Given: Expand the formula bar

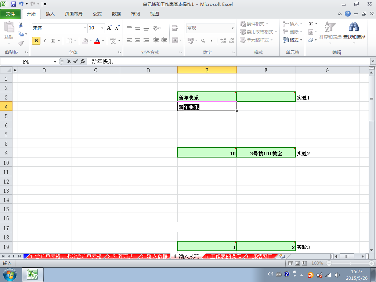Looking at the screenshot, I should pyautogui.click(x=373, y=61).
